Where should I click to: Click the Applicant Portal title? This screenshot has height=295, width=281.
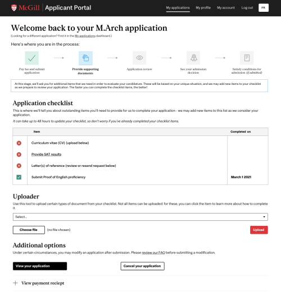pyautogui.click(x=68, y=8)
